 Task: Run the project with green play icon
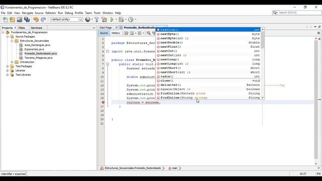click(112, 20)
